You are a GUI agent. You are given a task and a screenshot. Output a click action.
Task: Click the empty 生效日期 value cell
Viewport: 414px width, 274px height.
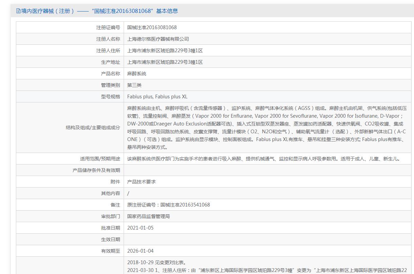[268, 239]
